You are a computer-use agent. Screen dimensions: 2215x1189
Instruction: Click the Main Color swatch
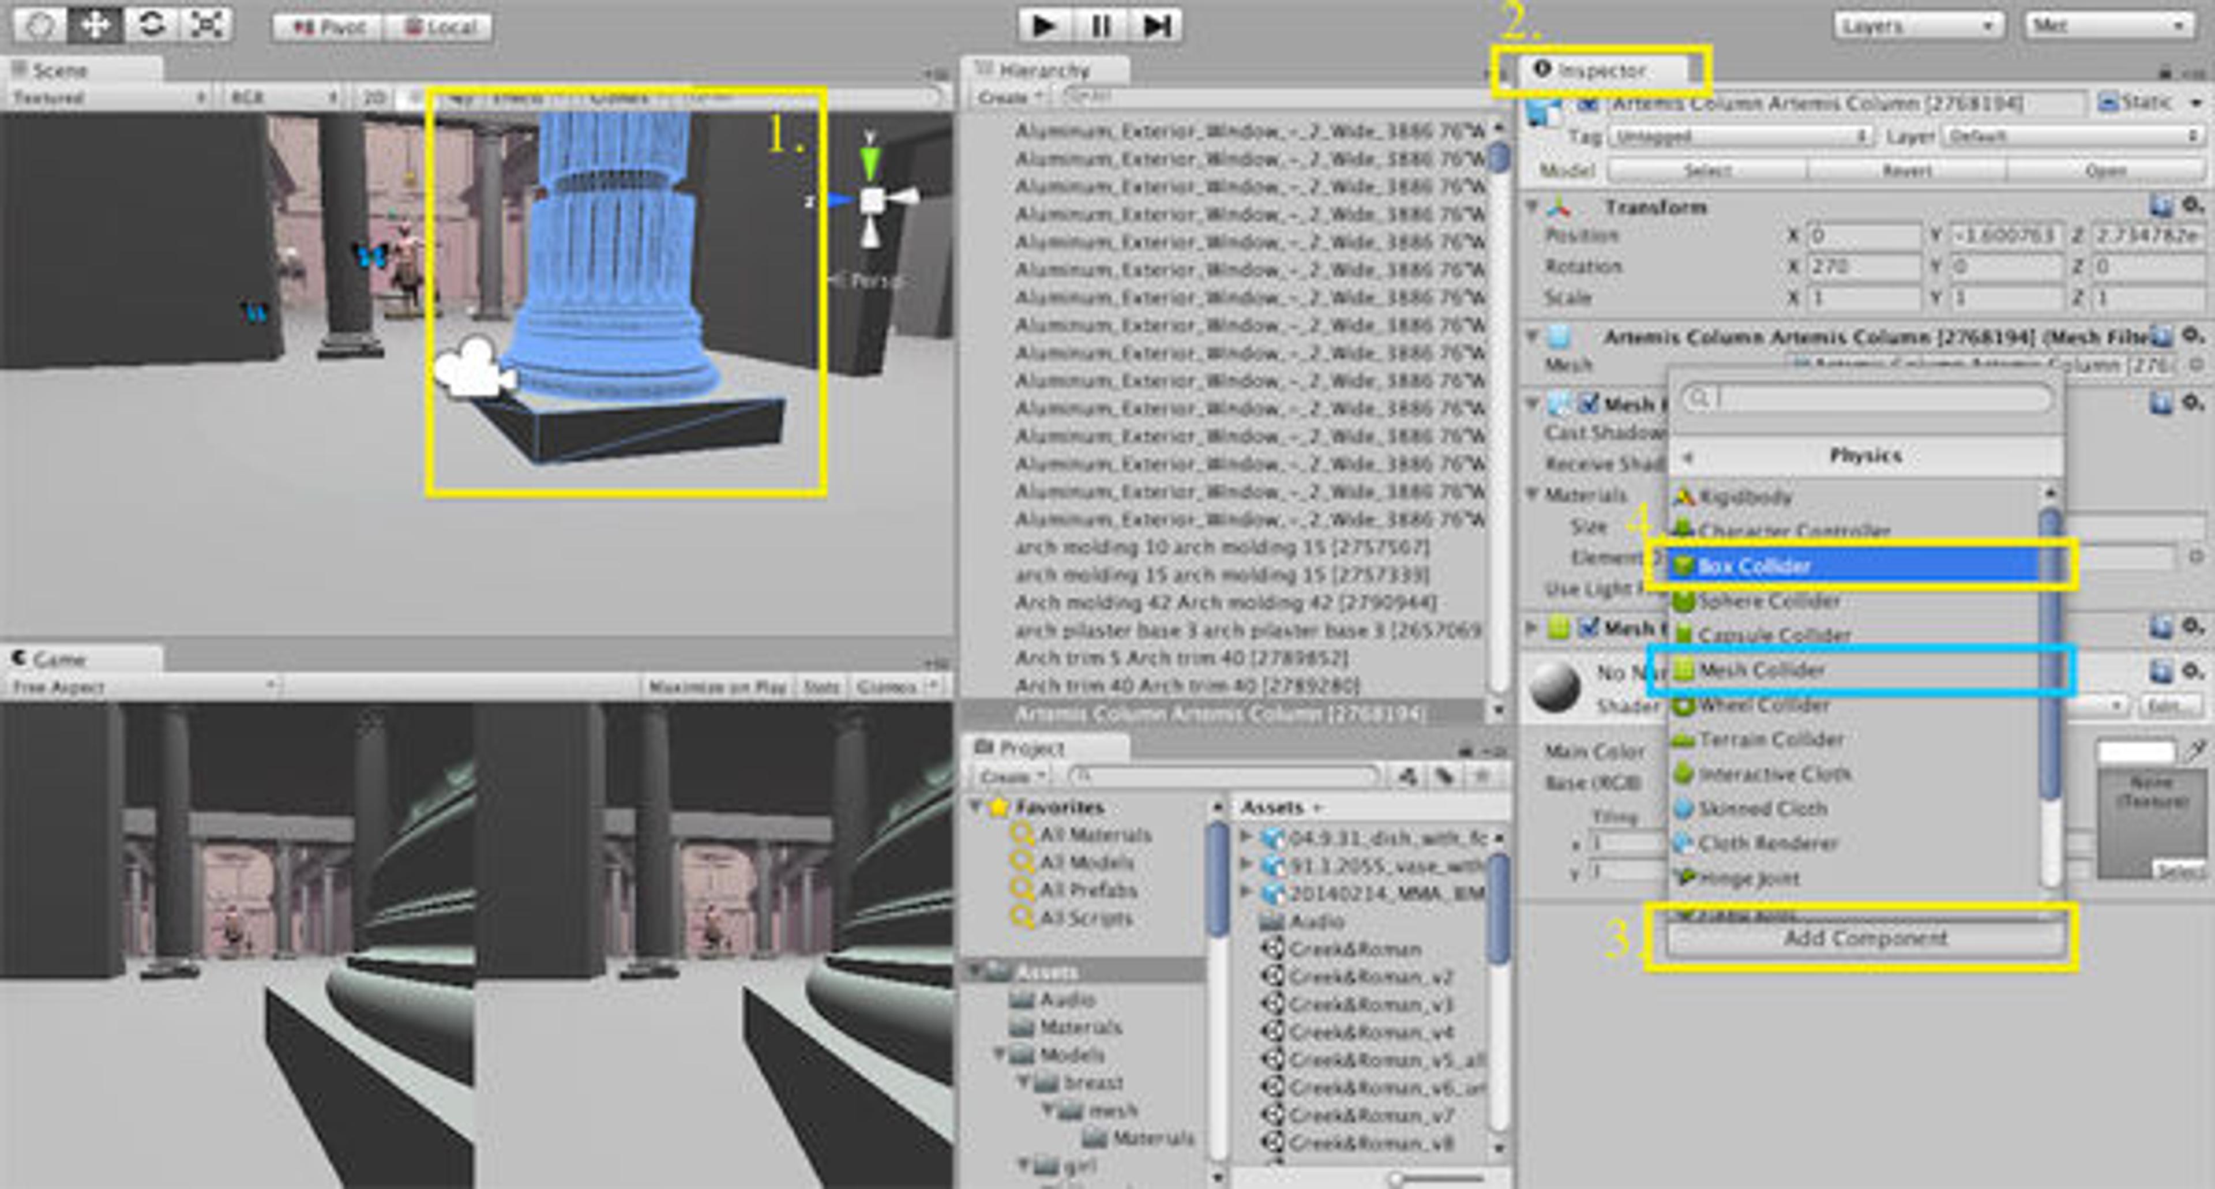coord(2135,751)
